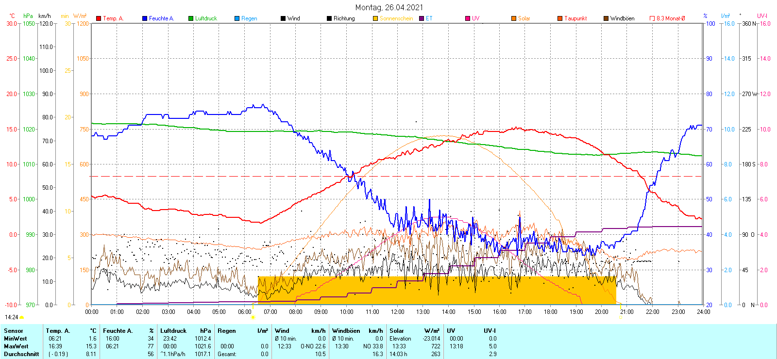Click the UV-I axis unit label at top right

[x=762, y=16]
